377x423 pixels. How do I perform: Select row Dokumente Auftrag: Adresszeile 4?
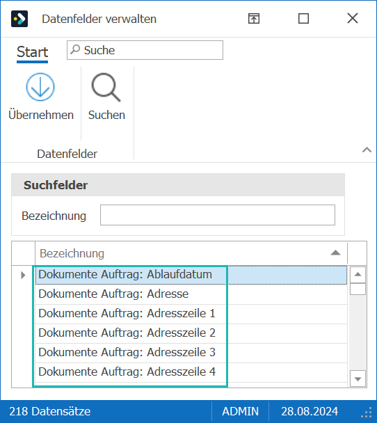click(x=191, y=372)
